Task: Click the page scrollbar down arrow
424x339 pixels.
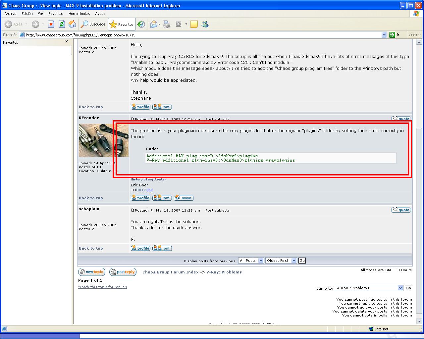Action: point(419,321)
